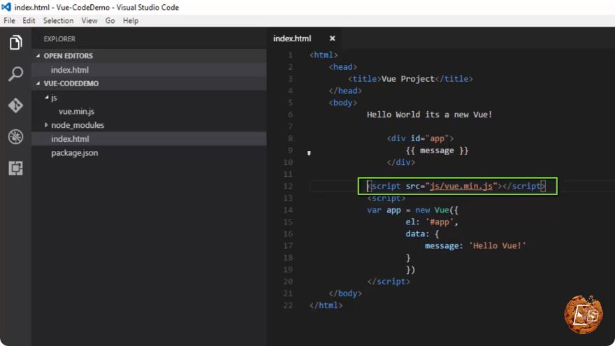Open vue.min.js in the explorer
The height and width of the screenshot is (346, 615).
76,111
